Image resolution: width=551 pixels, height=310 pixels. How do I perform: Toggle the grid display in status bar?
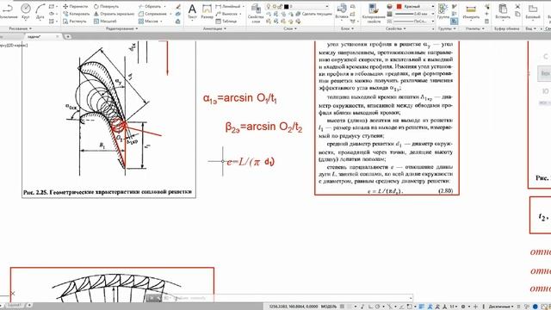click(343, 307)
